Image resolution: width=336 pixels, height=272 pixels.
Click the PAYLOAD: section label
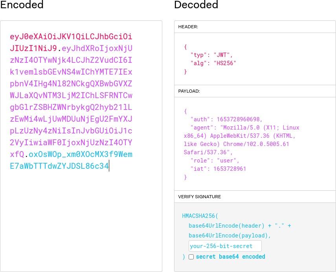click(x=189, y=91)
